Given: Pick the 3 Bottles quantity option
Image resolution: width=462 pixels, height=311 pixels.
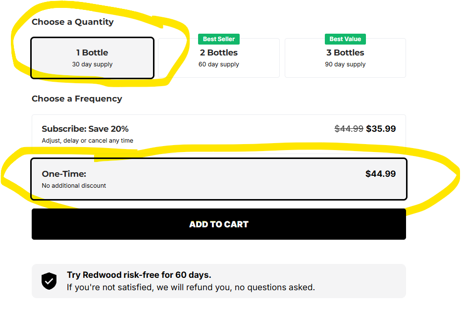Looking at the screenshot, I should click(345, 58).
